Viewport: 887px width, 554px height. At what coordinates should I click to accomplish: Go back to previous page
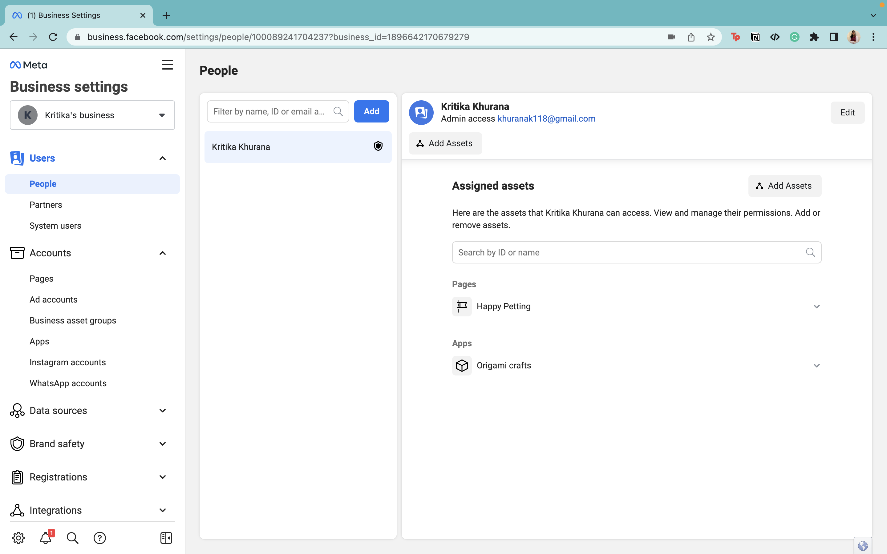[14, 37]
